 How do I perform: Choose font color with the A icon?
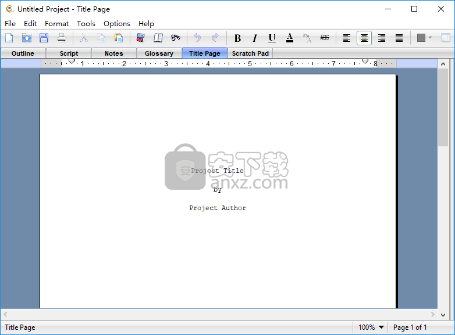click(290, 38)
